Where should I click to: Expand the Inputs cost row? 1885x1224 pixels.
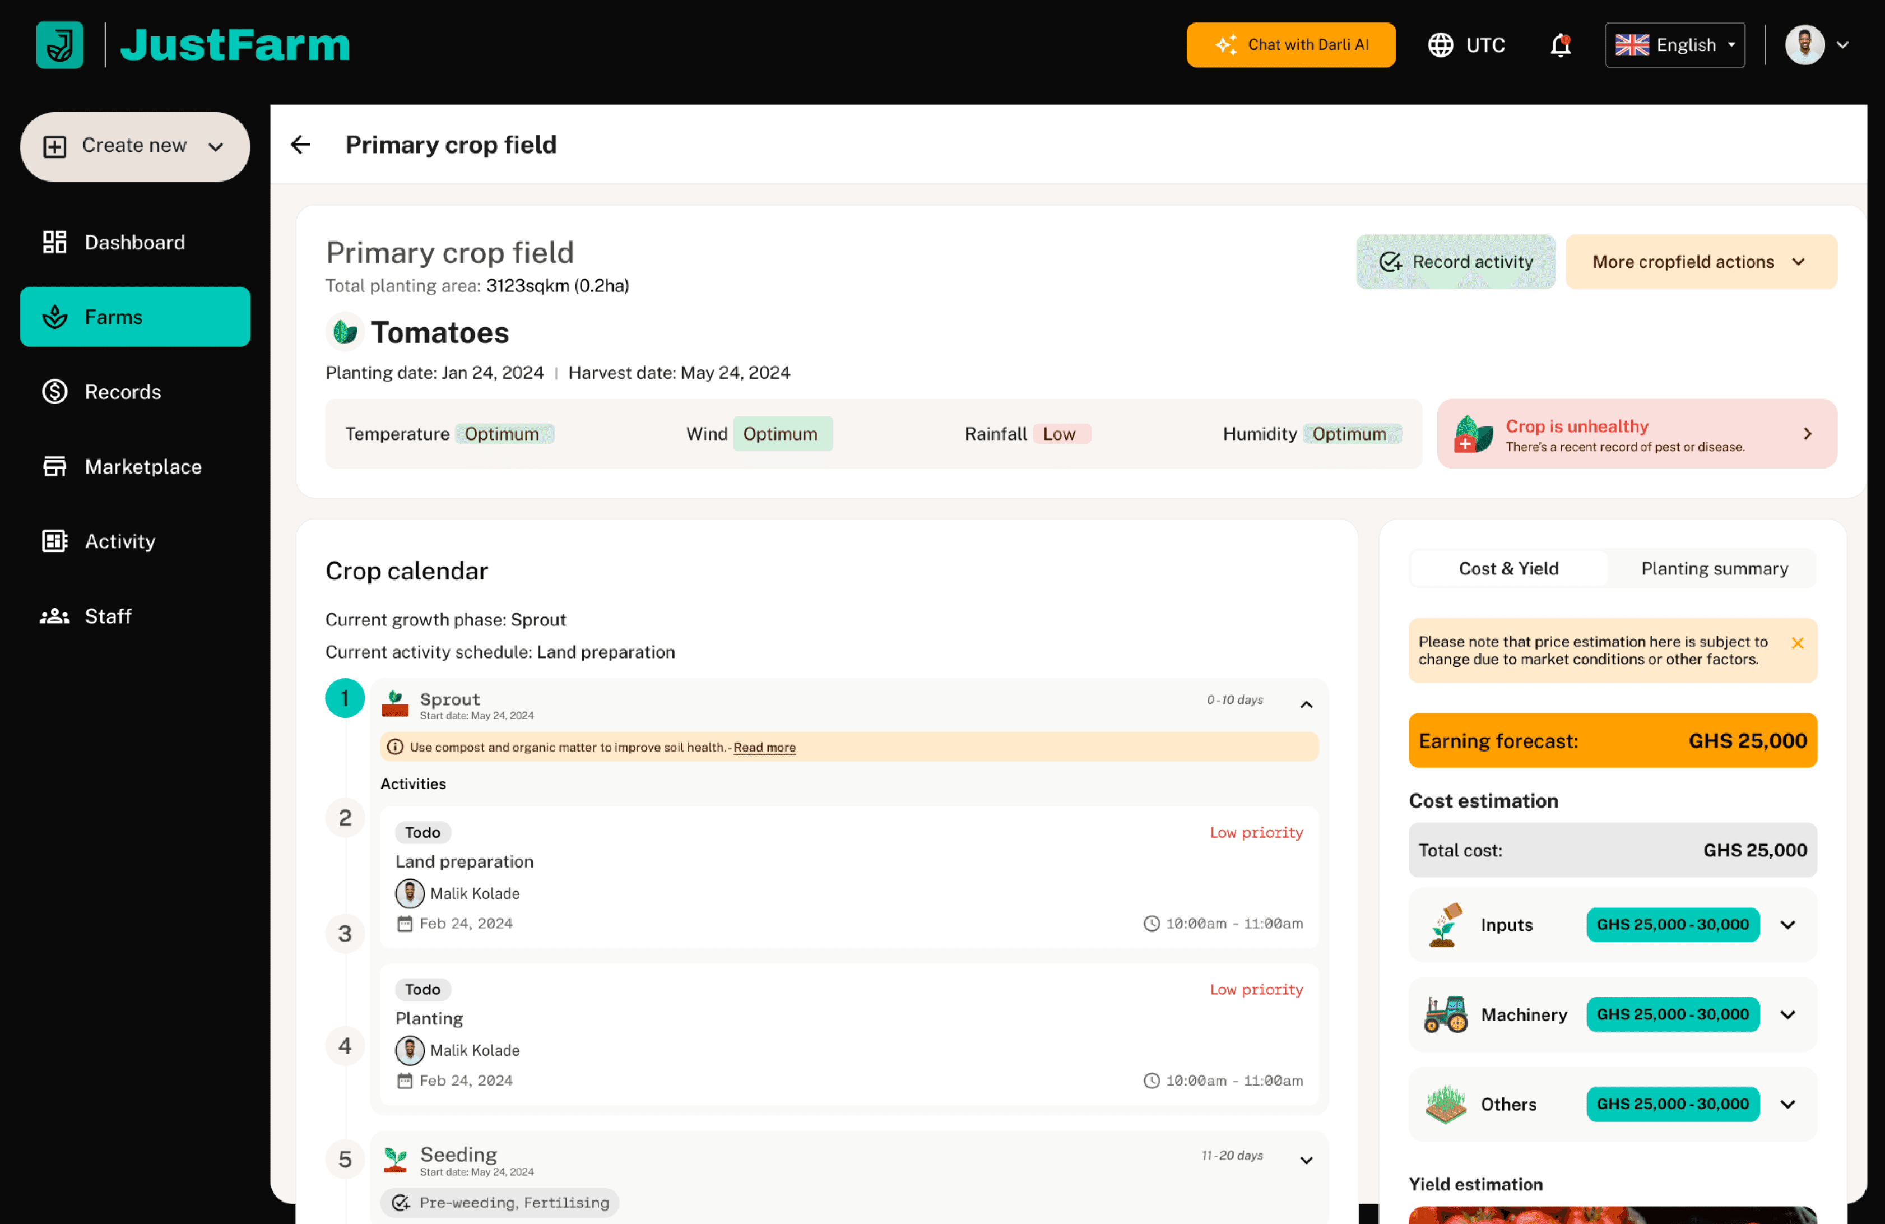tap(1787, 925)
